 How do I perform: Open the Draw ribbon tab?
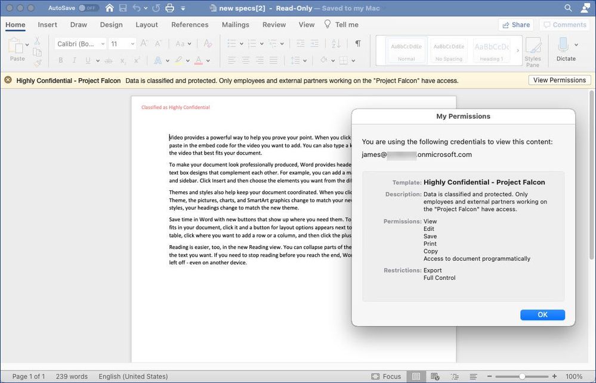[x=79, y=24]
